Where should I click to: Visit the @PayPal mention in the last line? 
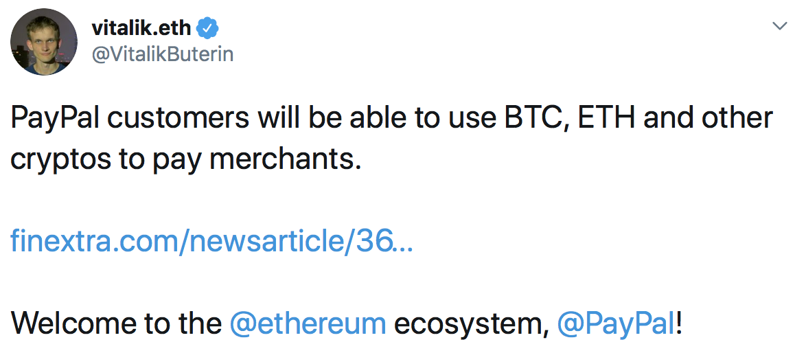coord(616,323)
